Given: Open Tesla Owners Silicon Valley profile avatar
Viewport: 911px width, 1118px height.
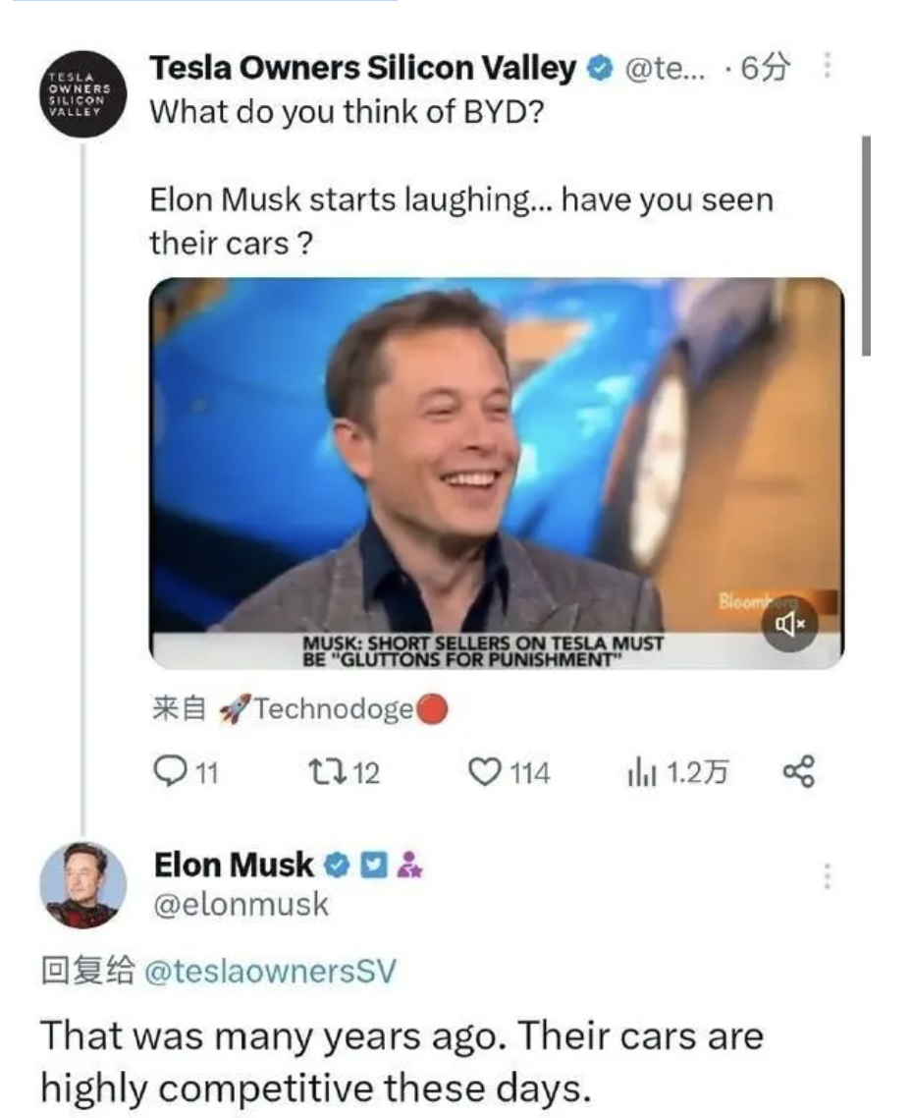Looking at the screenshot, I should [83, 93].
